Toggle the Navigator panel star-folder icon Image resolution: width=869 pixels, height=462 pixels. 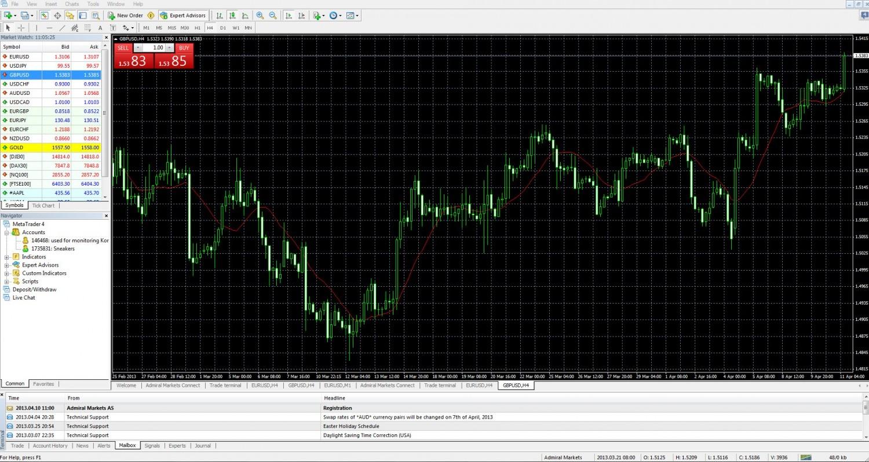click(x=70, y=16)
